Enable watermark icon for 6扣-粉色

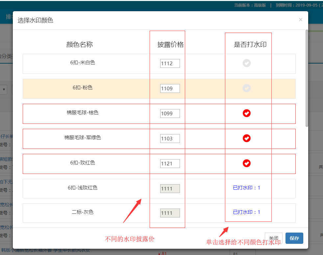click(247, 88)
